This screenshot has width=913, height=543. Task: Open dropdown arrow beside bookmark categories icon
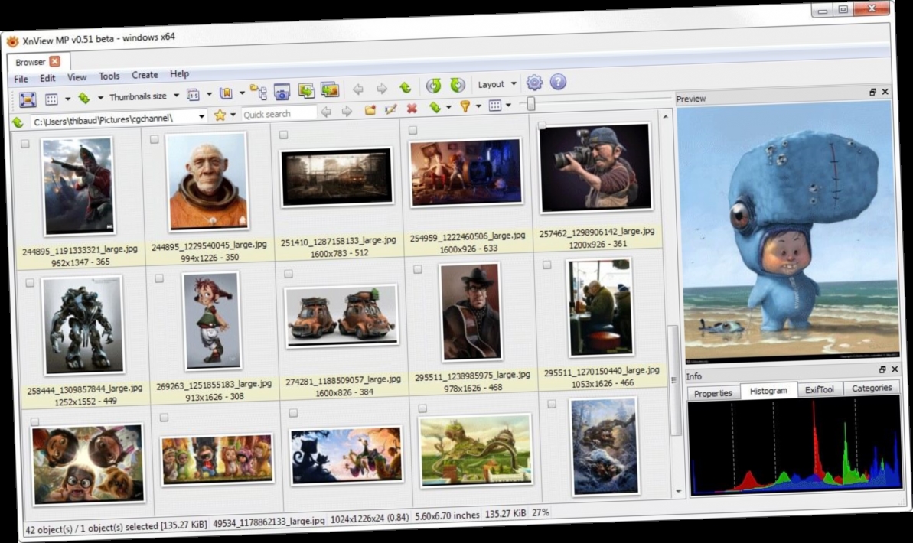242,93
